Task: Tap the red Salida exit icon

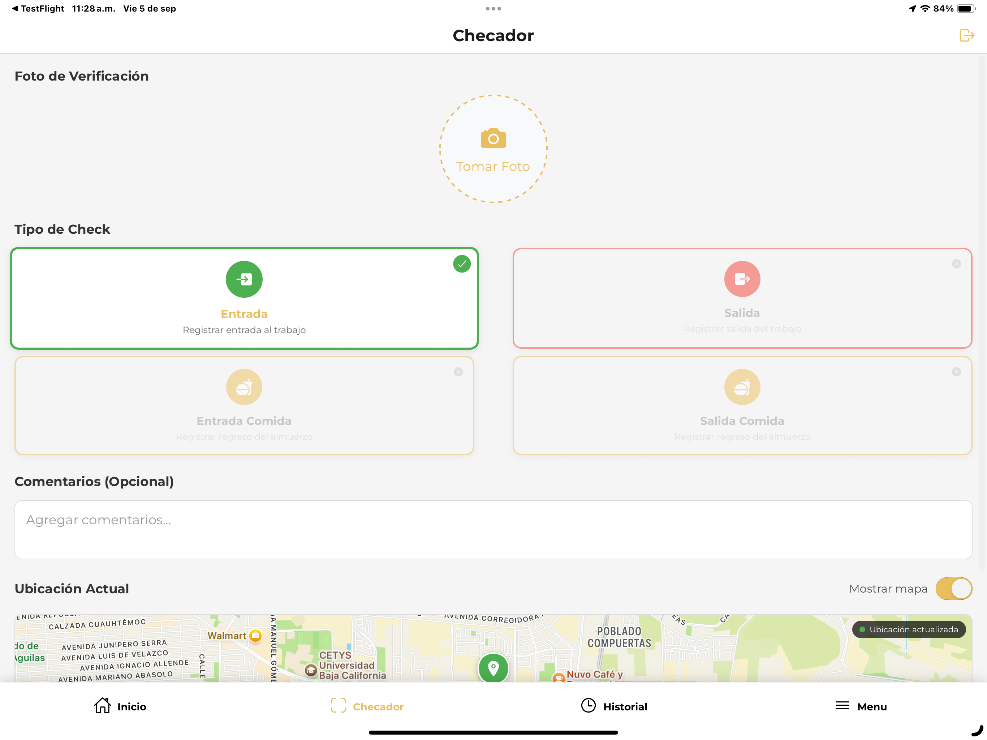Action: pos(742,279)
